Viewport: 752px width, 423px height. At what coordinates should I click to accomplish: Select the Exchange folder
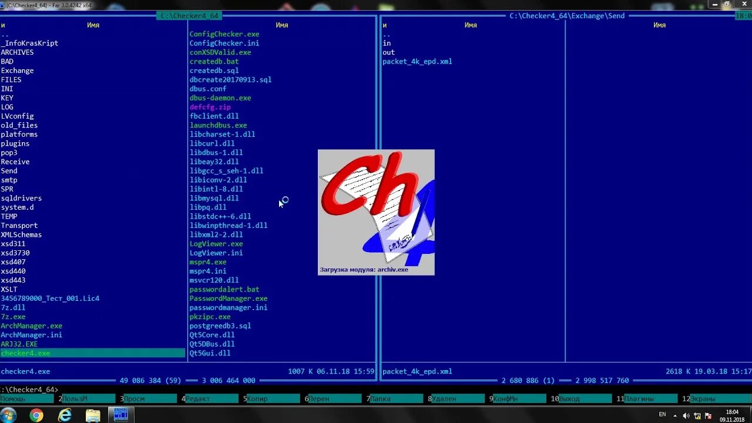(x=17, y=70)
